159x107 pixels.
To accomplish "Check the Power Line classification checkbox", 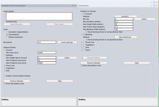I will (84, 42).
